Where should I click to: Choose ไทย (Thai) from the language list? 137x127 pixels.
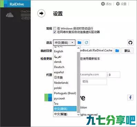(65, 104)
